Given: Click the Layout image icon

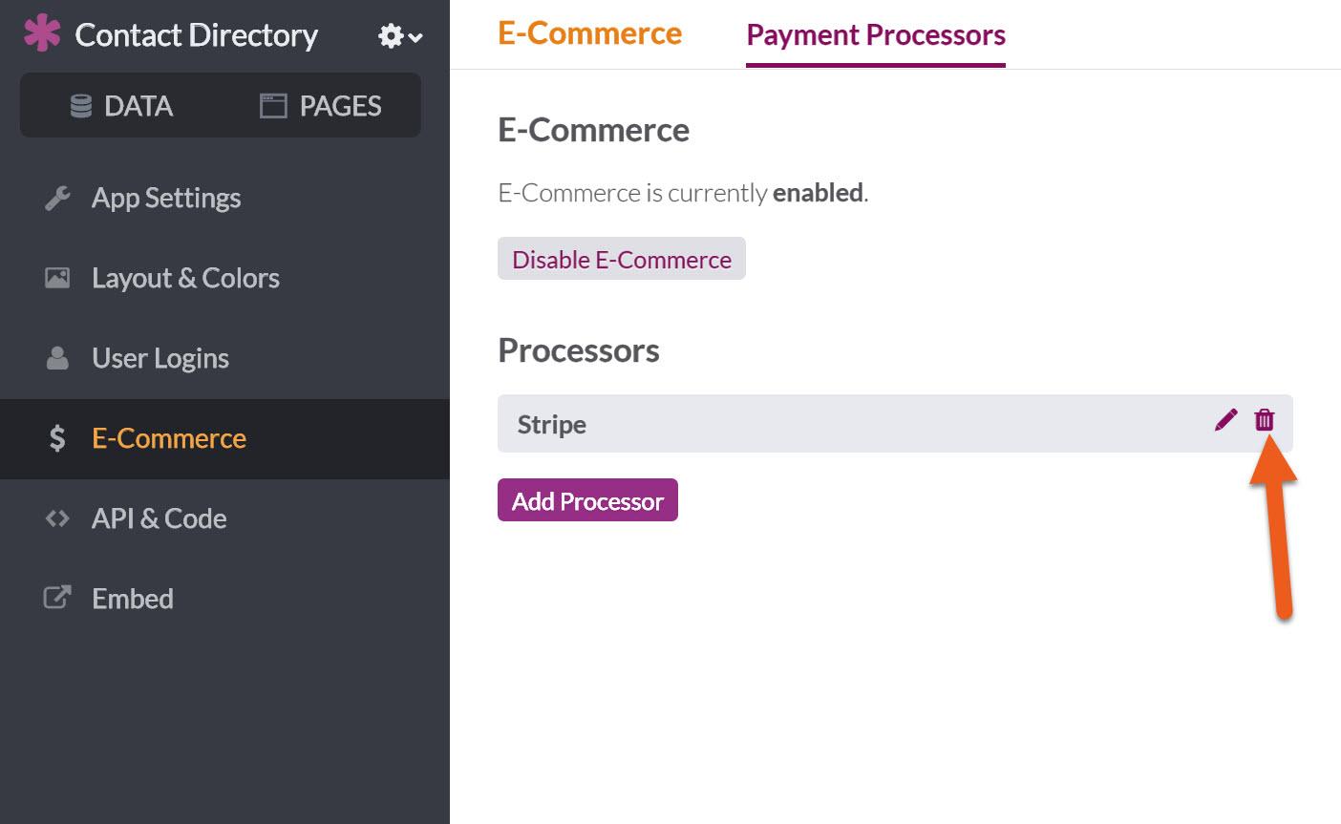Looking at the screenshot, I should [57, 278].
